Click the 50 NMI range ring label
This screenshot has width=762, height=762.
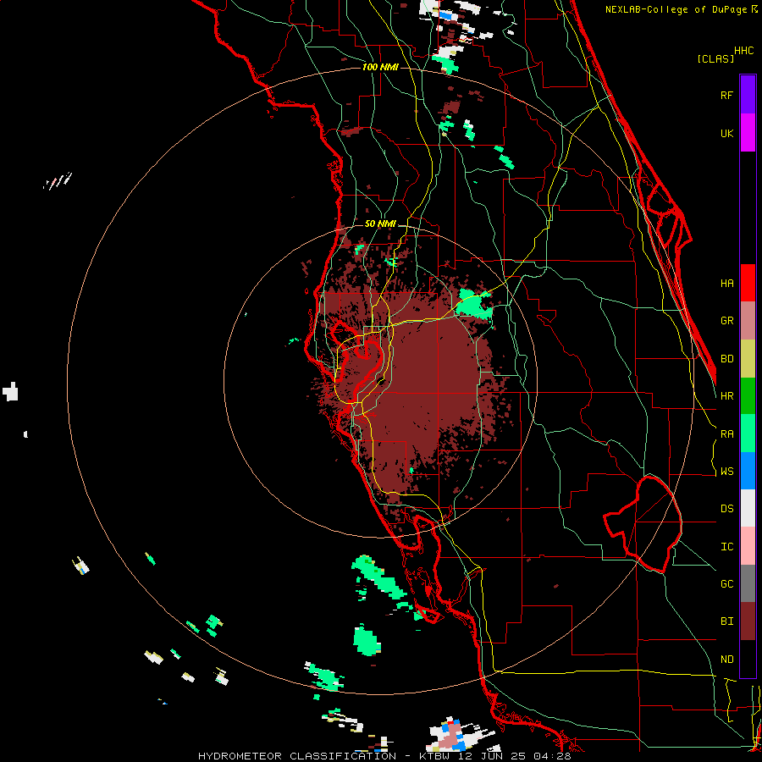[x=380, y=224]
